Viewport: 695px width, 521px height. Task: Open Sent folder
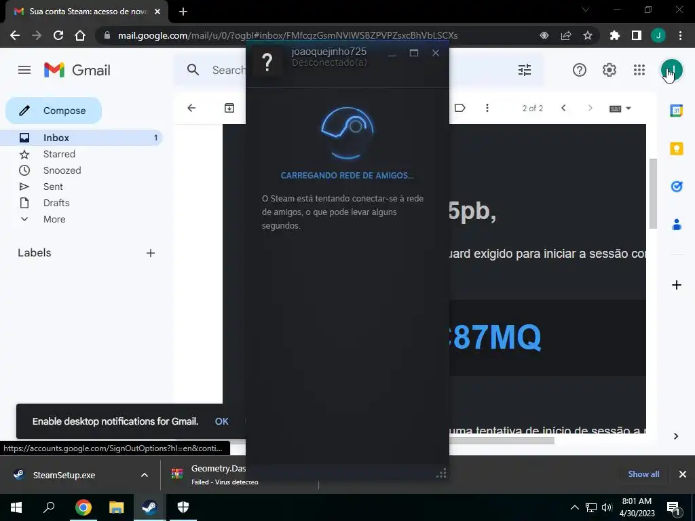pyautogui.click(x=81, y=187)
